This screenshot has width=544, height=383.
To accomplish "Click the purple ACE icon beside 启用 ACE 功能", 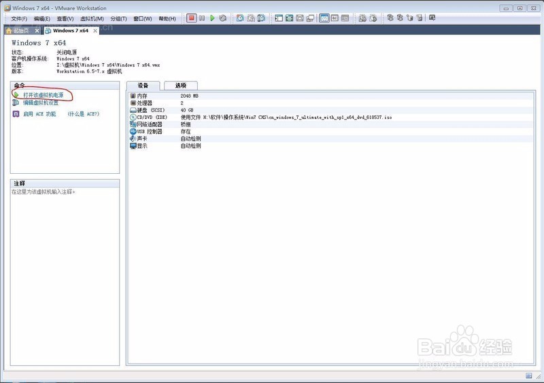I will click(16, 113).
